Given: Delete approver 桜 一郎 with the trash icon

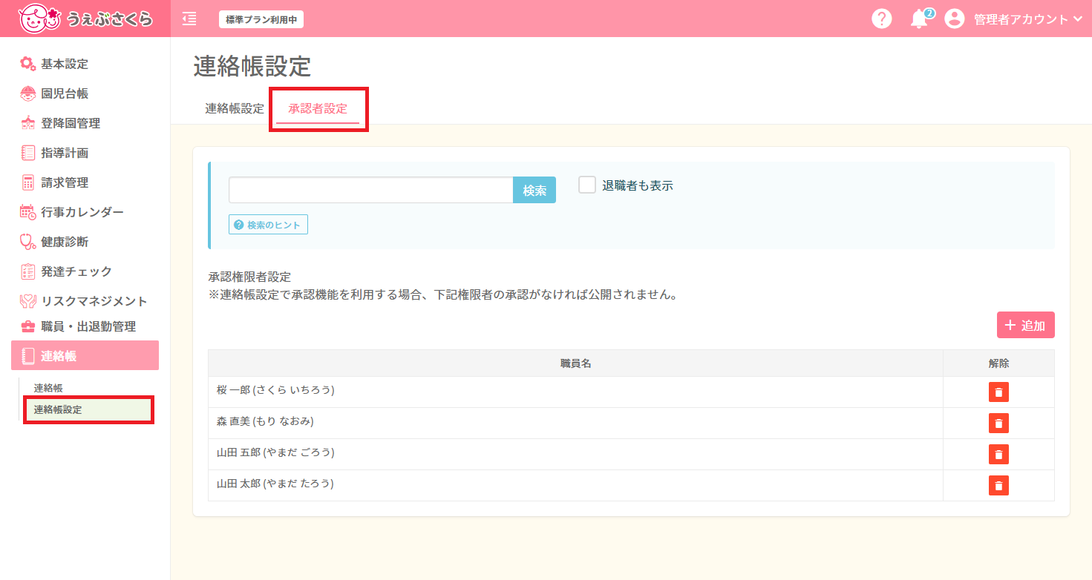Looking at the screenshot, I should [x=998, y=392].
